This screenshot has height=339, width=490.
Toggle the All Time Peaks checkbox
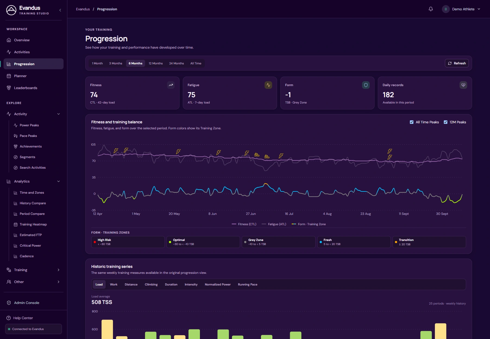[x=412, y=122]
